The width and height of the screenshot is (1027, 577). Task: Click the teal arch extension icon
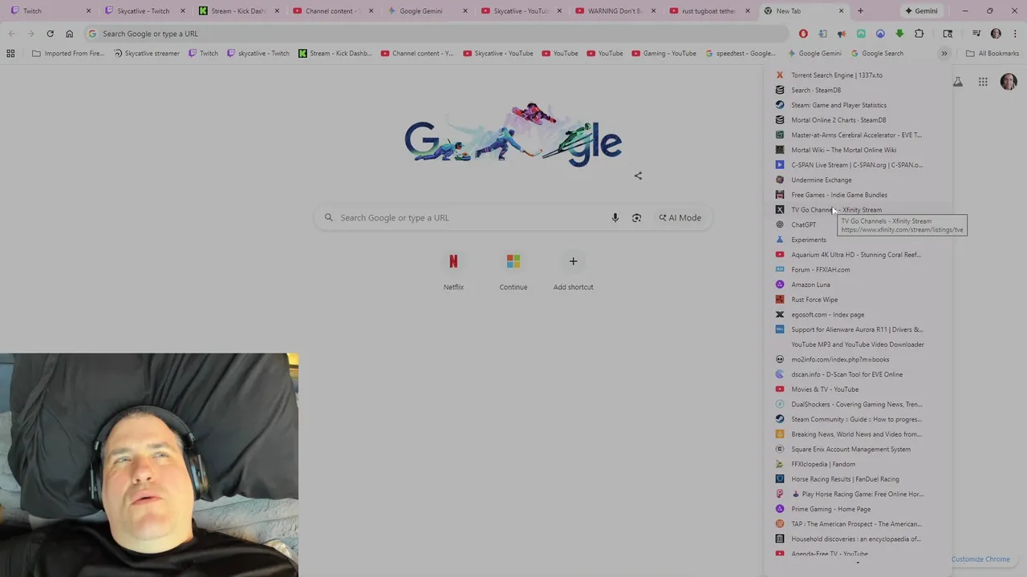(x=861, y=34)
